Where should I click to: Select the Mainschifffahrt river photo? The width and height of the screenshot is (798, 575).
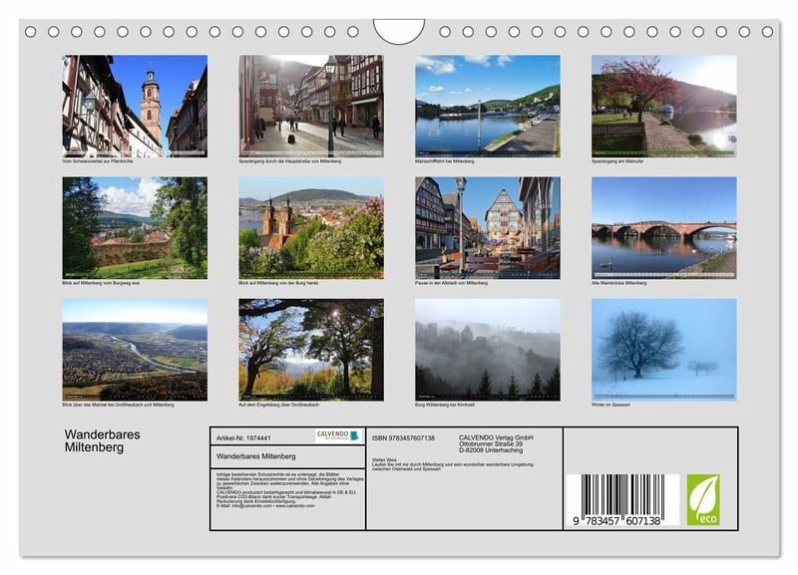tap(488, 106)
